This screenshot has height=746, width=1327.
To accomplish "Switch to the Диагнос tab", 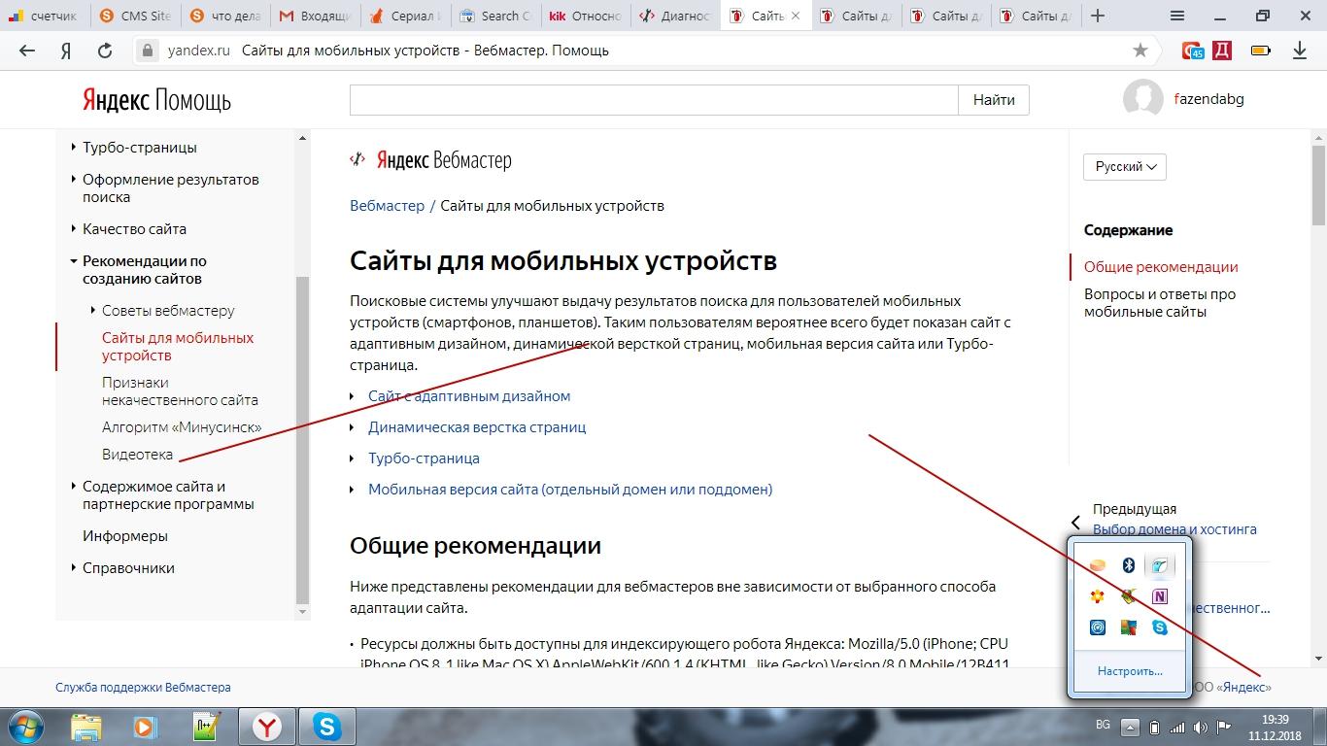I will tap(675, 16).
